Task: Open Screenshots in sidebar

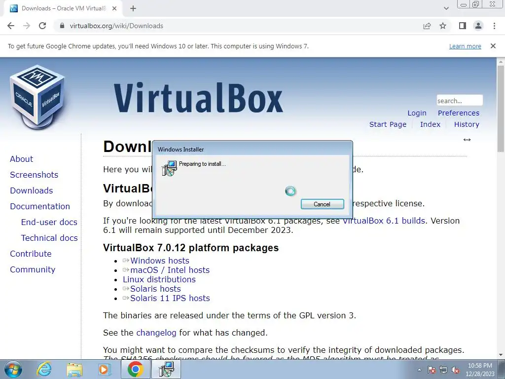Action: click(34, 175)
